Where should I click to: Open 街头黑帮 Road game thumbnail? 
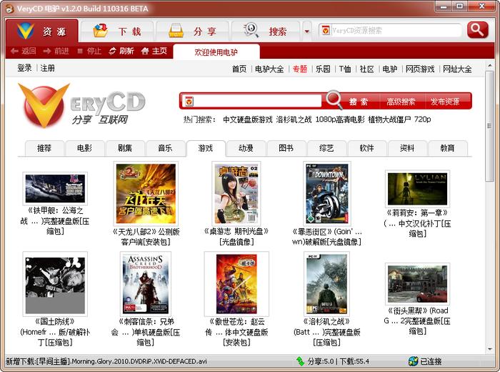click(417, 284)
